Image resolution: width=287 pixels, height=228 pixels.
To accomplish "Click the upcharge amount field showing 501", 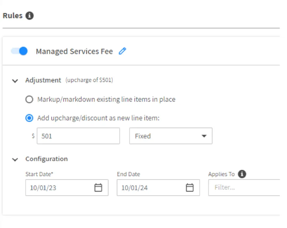I will click(x=78, y=136).
